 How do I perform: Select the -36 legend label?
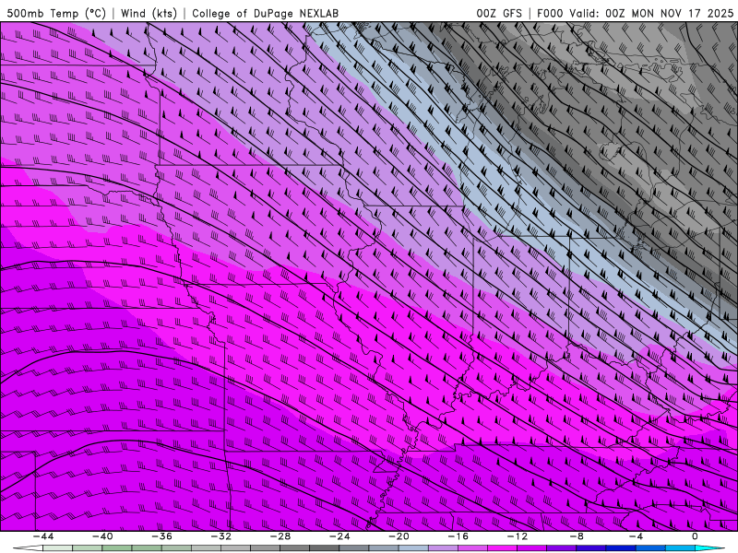point(162,536)
